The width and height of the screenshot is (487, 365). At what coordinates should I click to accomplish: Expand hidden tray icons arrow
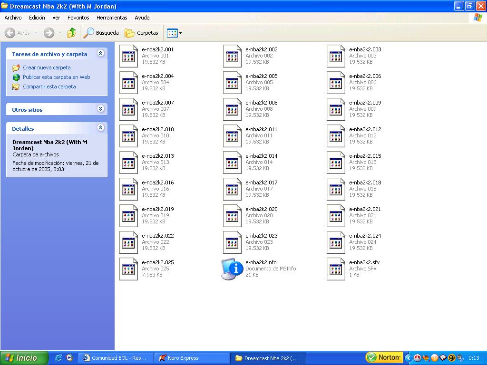click(409, 358)
